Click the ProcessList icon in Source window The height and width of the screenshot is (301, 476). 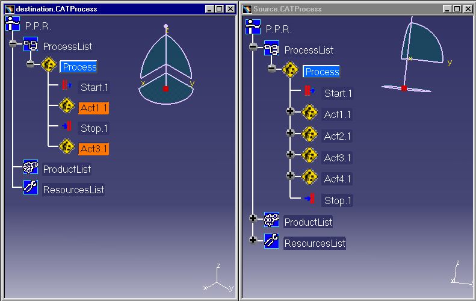click(271, 49)
